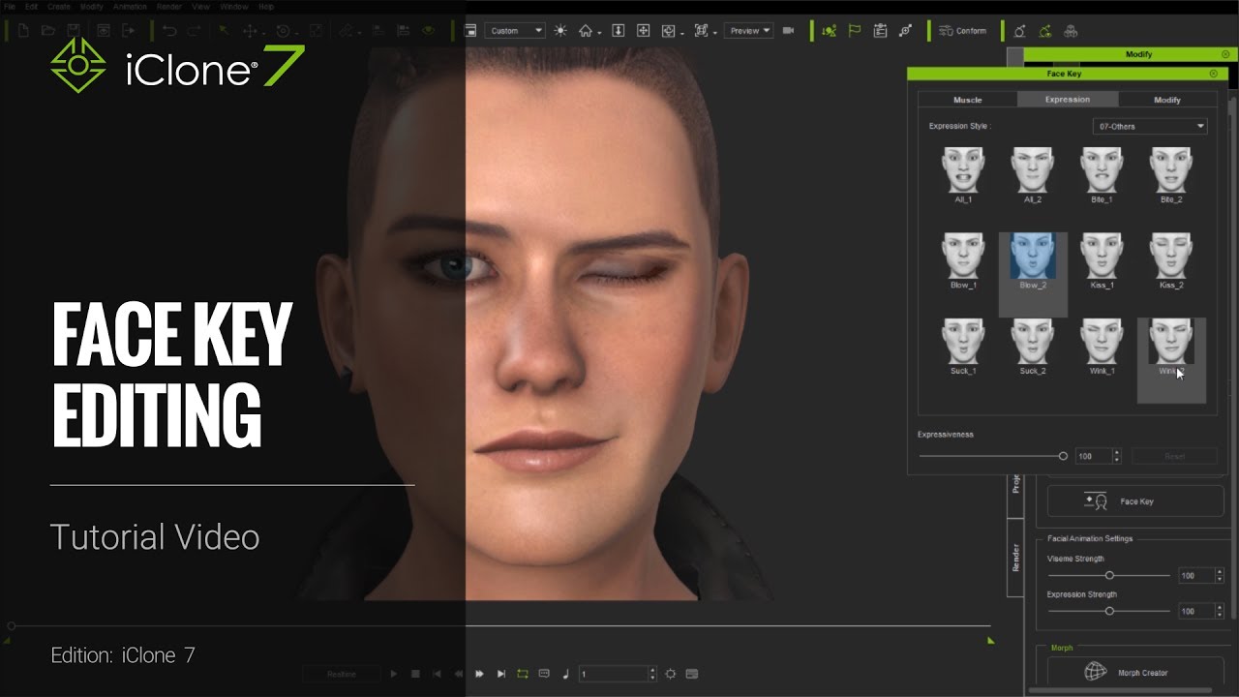Viewport: 1239px width, 697px height.
Task: Click the white character pose icon right of Conform
Action: point(1020,31)
